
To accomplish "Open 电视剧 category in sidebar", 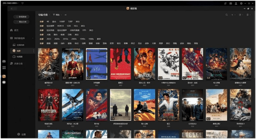I will 20,56.
